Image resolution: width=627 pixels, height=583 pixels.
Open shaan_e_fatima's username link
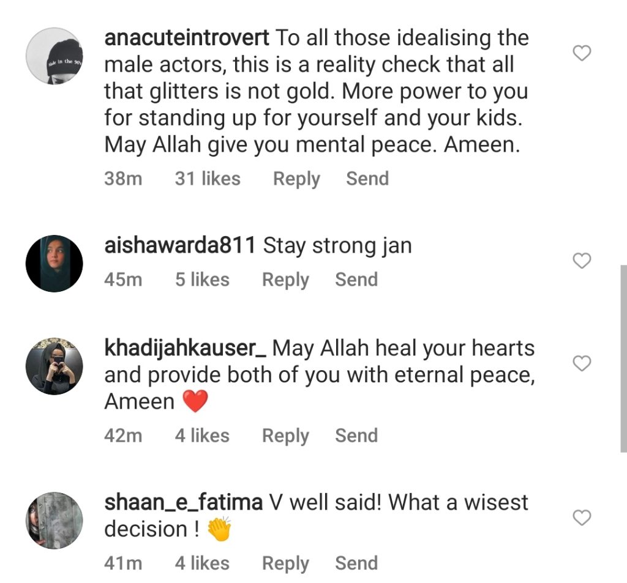[183, 503]
